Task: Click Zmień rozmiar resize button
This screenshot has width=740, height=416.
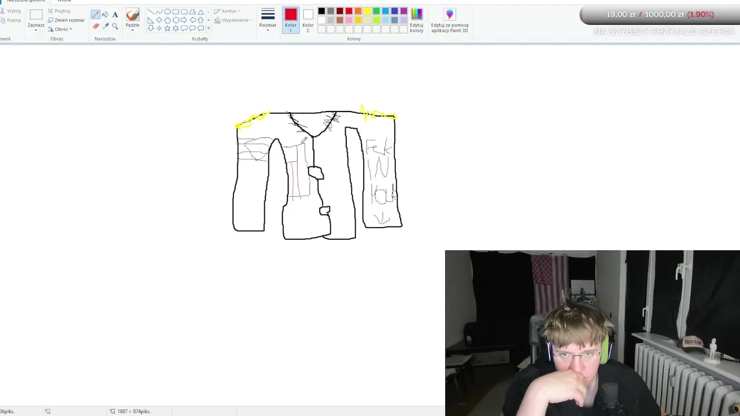Action: point(66,20)
